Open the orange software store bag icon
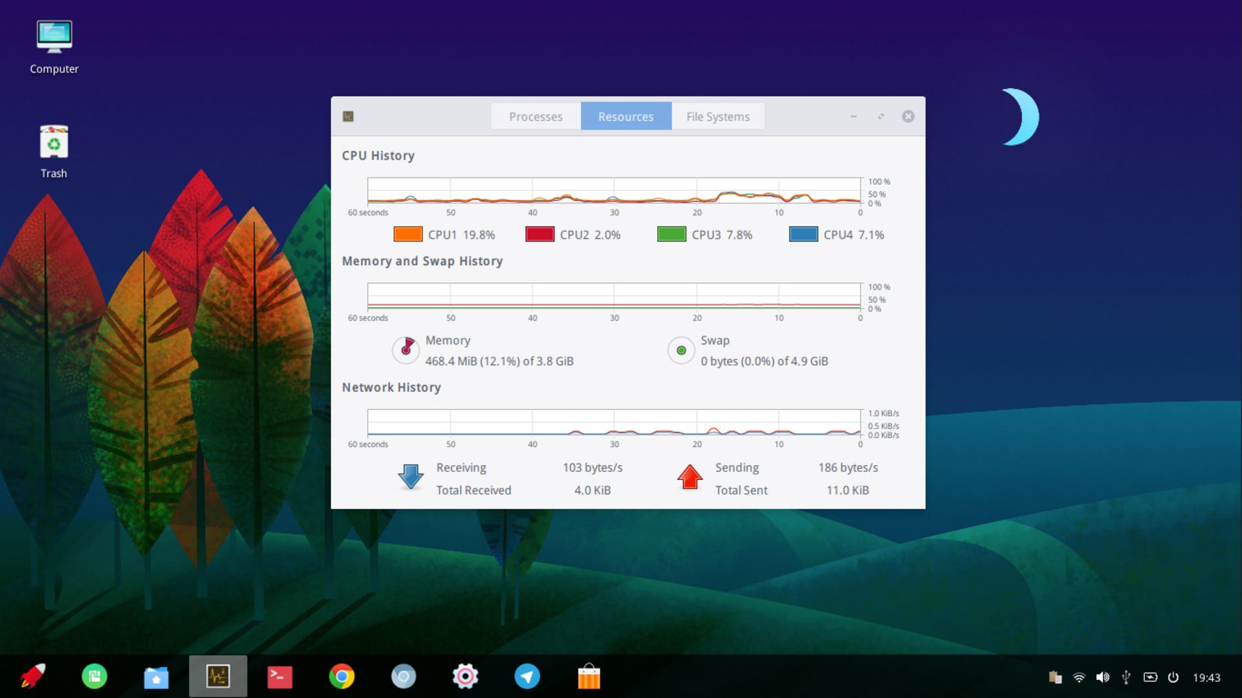The height and width of the screenshot is (698, 1242). (589, 677)
